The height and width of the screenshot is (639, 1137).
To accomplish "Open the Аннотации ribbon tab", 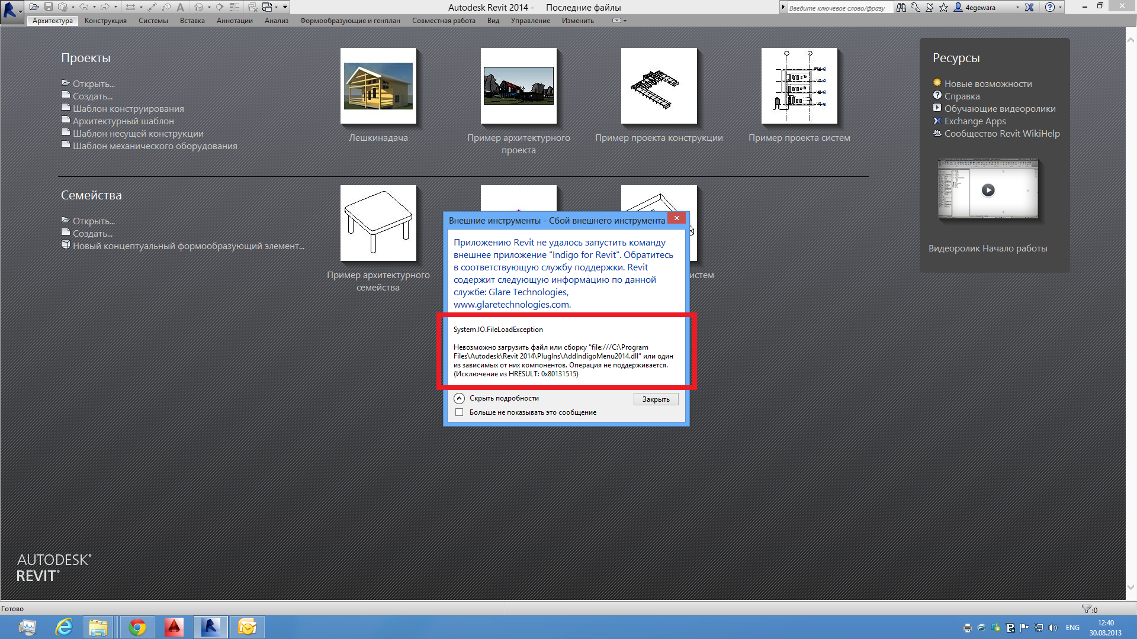I will coord(235,21).
